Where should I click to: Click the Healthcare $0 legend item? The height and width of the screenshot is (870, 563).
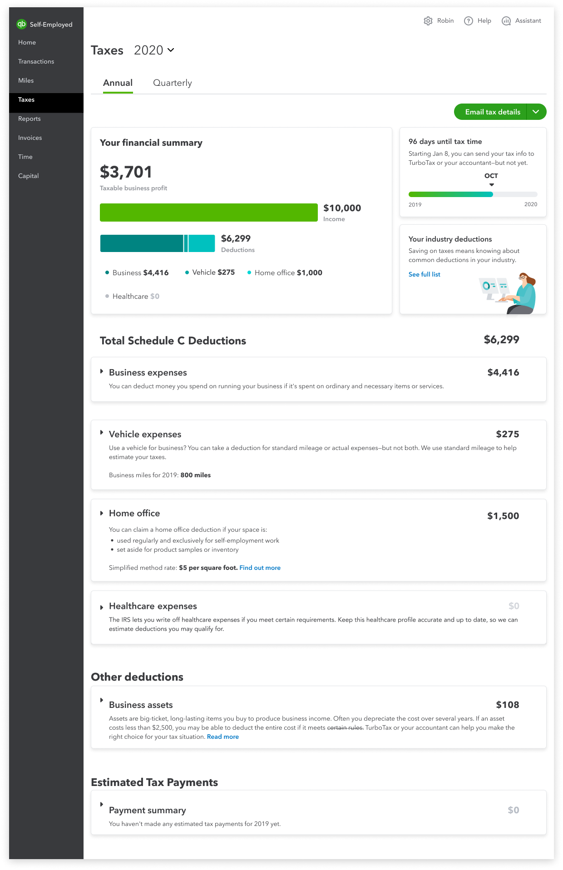tap(132, 296)
